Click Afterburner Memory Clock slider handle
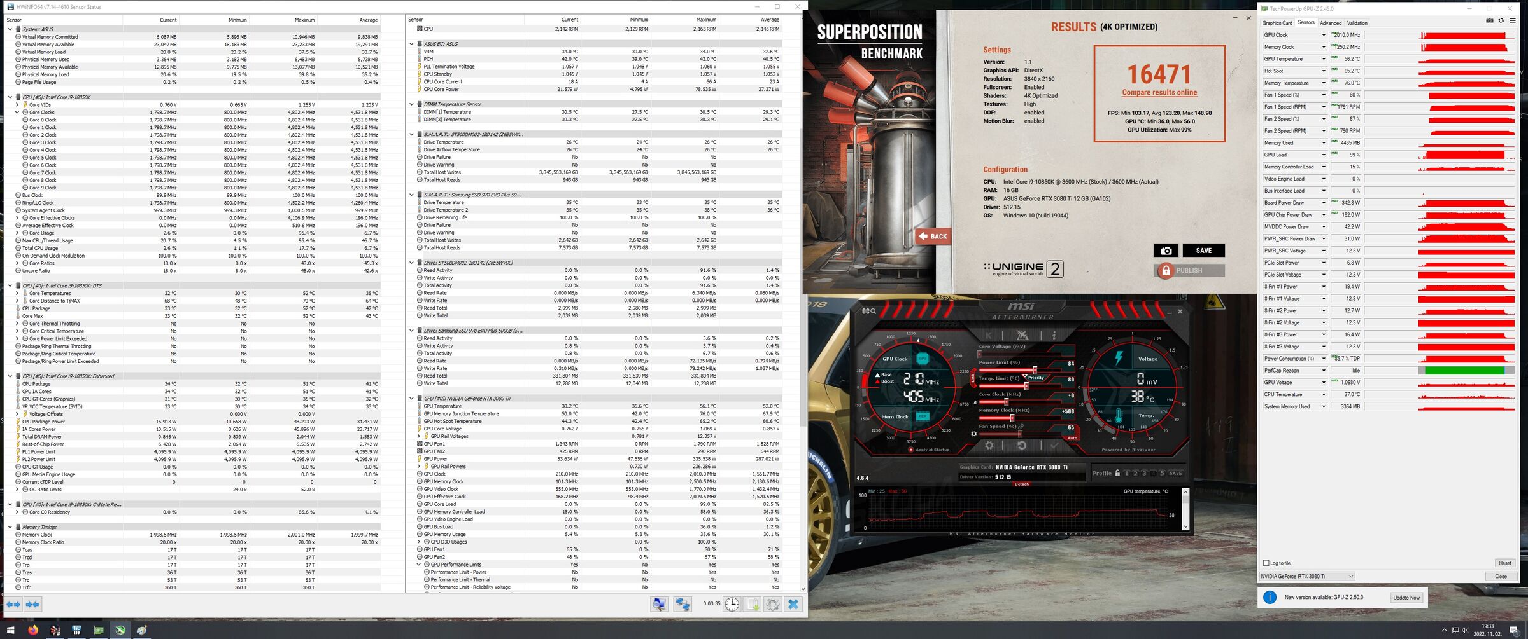The width and height of the screenshot is (1528, 639). pyautogui.click(x=1012, y=418)
